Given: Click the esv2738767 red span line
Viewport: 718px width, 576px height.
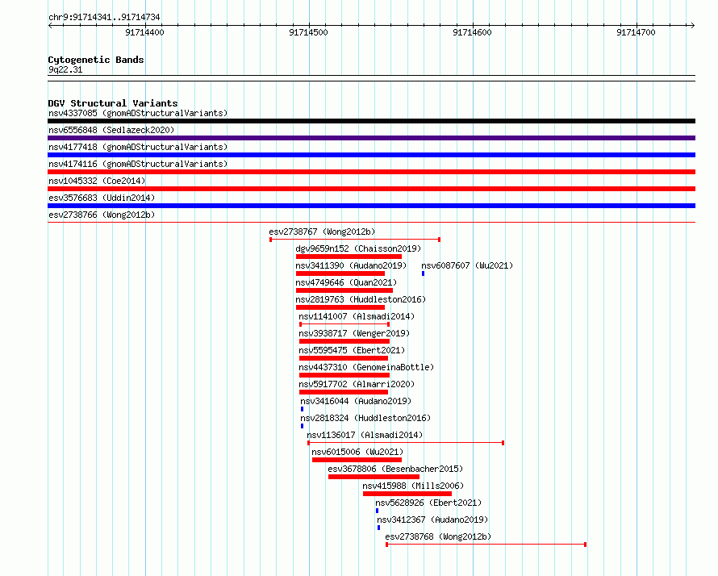Looking at the screenshot, I should click(355, 240).
